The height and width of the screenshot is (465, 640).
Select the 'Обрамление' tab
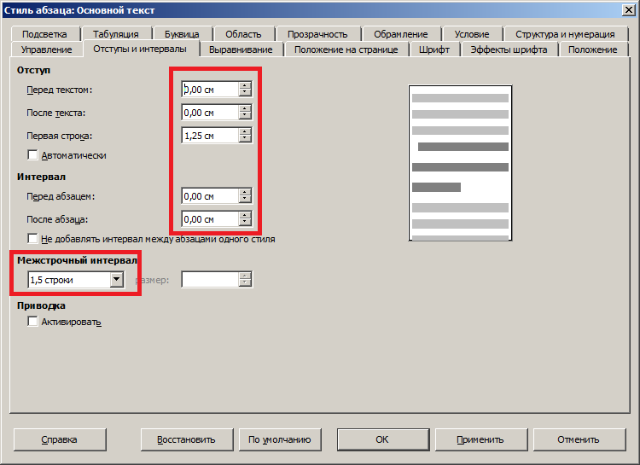tap(400, 34)
